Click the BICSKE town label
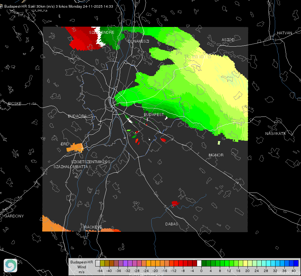The image size is (301, 276). [x=14, y=104]
